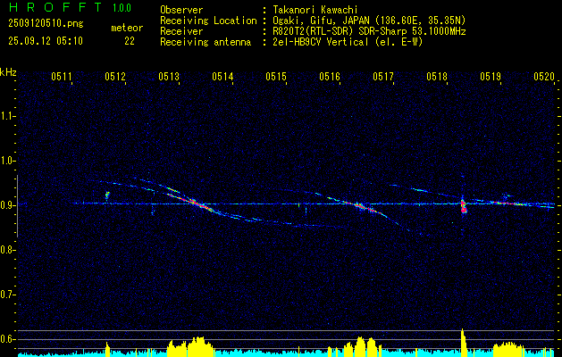Image resolution: width=562 pixels, height=357 pixels.
Task: Click the Receiver field label
Action: (181, 31)
